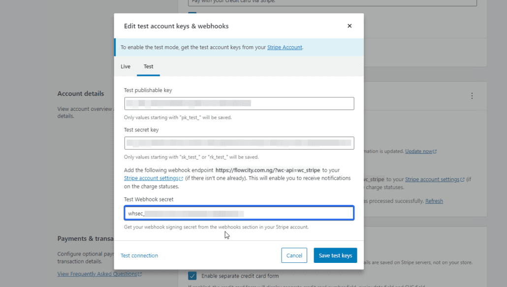The width and height of the screenshot is (507, 287).
Task: Select the Test tab
Action: (x=149, y=66)
